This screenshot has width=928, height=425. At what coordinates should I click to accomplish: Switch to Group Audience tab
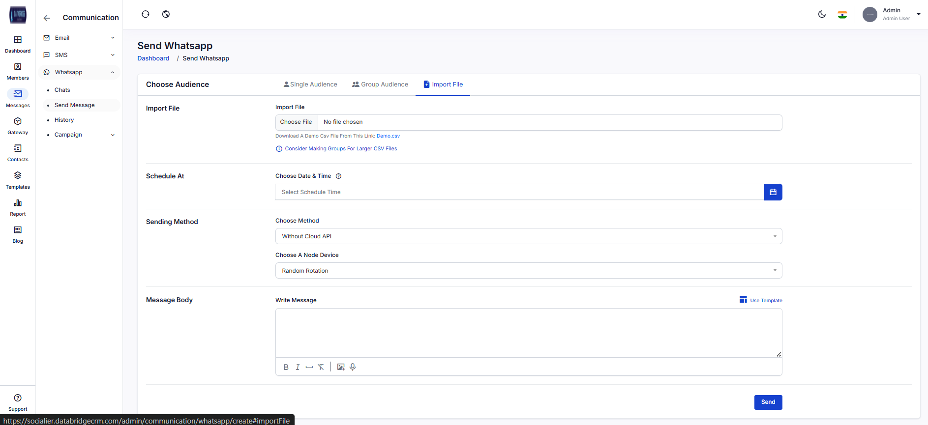pyautogui.click(x=380, y=85)
